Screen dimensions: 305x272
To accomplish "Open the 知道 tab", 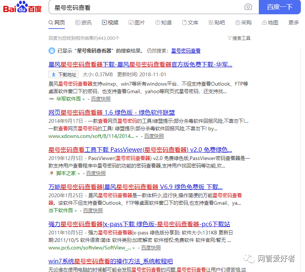I will [163, 23].
